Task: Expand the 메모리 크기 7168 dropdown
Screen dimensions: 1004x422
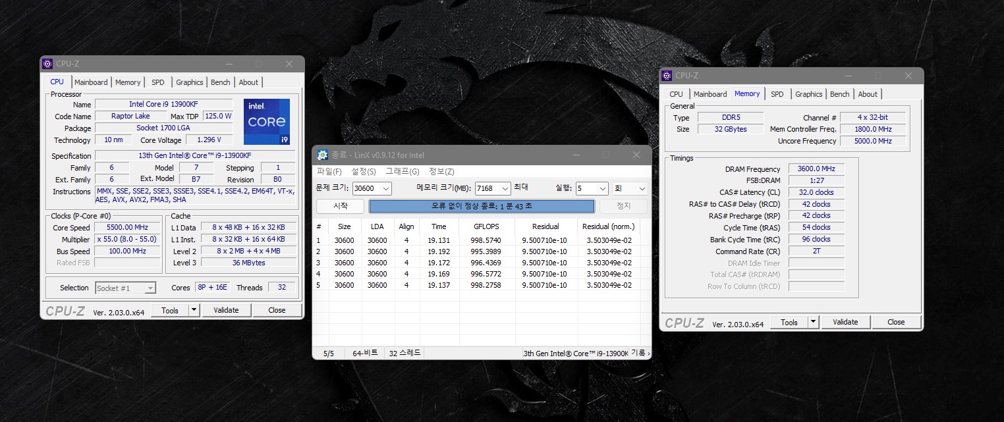Action: point(505,189)
